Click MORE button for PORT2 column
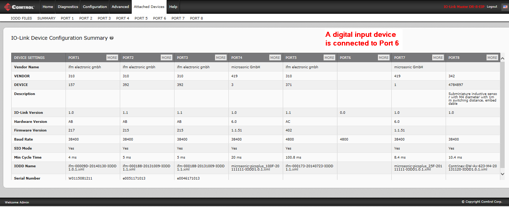The image size is (509, 207). click(x=167, y=57)
